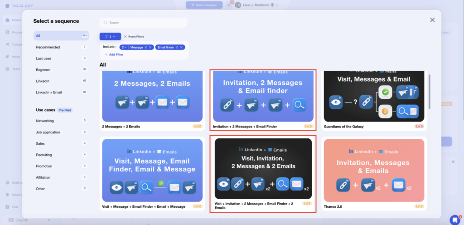This screenshot has width=464, height=225.
Task: Select the LinkedIn + Email category
Action: pyautogui.click(x=49, y=93)
